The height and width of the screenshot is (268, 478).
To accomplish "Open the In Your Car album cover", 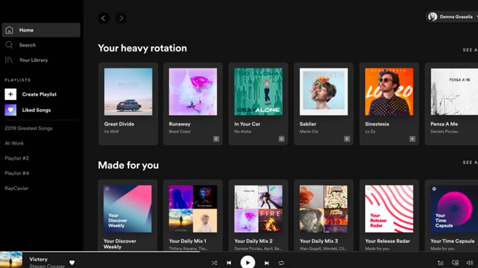I will click(258, 91).
